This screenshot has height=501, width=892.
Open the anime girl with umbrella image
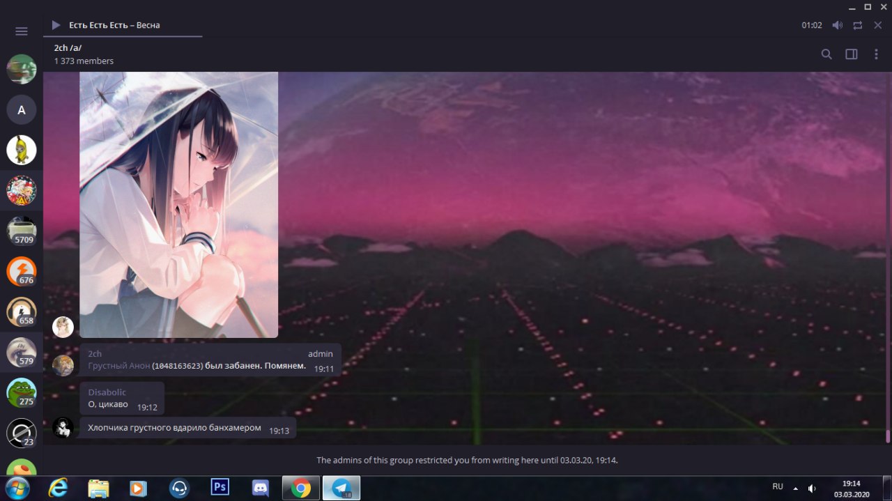(179, 205)
